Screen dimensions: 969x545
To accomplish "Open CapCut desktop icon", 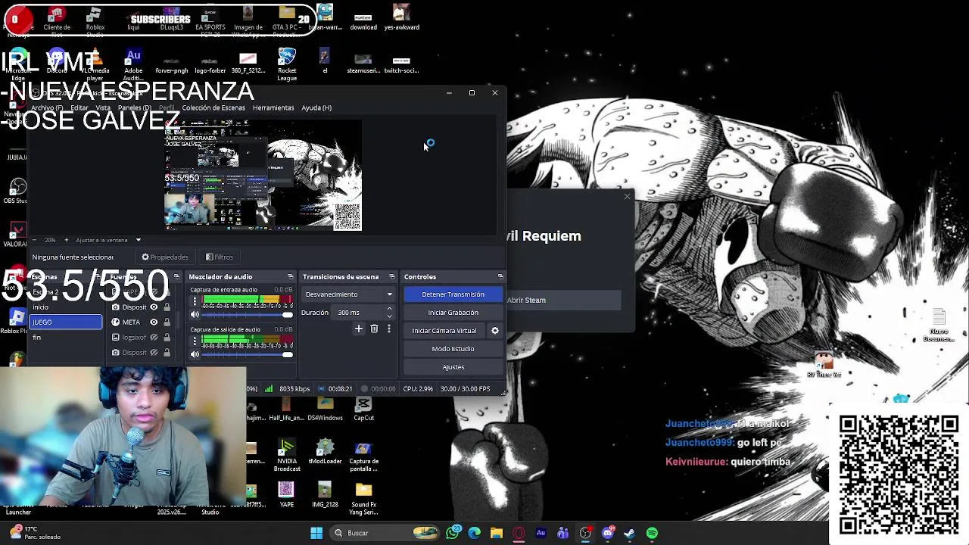I will pyautogui.click(x=363, y=409).
